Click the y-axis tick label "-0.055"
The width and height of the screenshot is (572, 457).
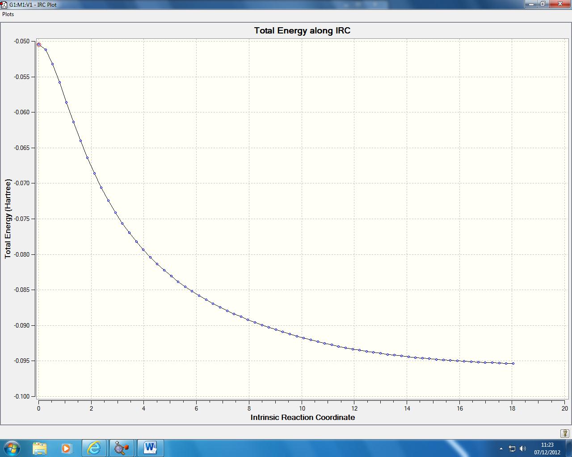click(x=21, y=77)
